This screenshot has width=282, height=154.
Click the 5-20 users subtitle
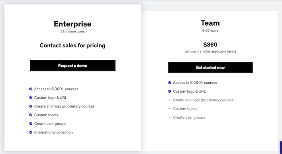210,30
